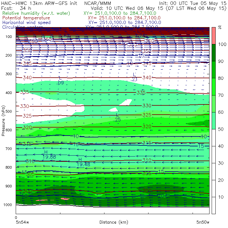Click the 50-60% mint green colorbar segment
The image size is (228, 228).
coord(214,121)
